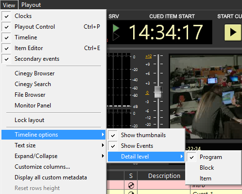Screen dimensions: 242x194
Task: Click the +12 gain scale label
Action: 149,56
